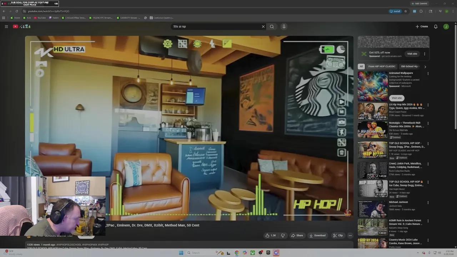Like the video with 1.3K thumbs up
457x257 pixels.
coord(270,236)
